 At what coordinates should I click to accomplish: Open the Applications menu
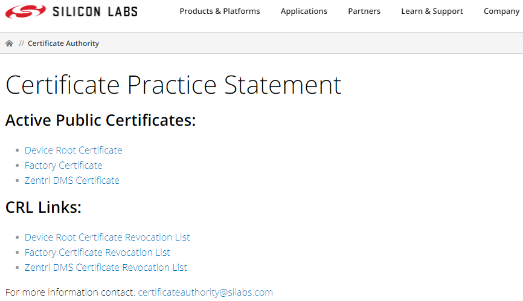(304, 11)
